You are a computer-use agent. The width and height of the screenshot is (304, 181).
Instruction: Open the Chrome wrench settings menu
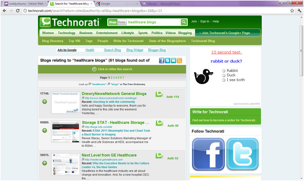(299, 11)
